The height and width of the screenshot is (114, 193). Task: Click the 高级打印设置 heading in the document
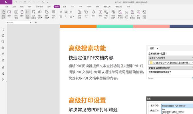(87, 100)
